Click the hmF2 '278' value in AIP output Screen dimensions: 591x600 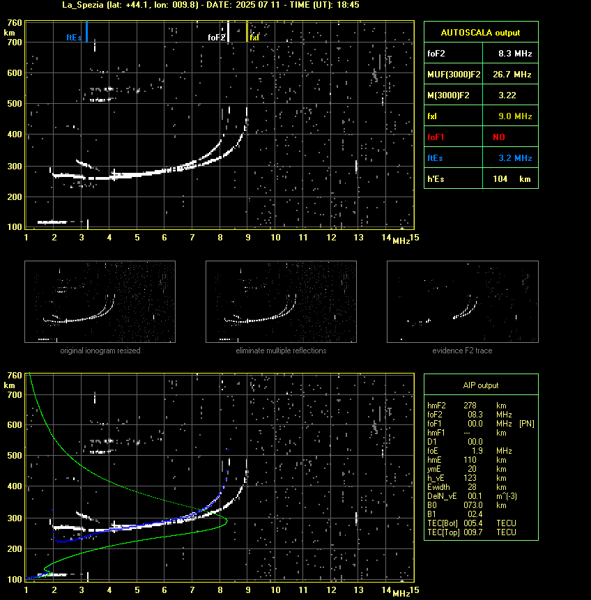[x=470, y=406]
